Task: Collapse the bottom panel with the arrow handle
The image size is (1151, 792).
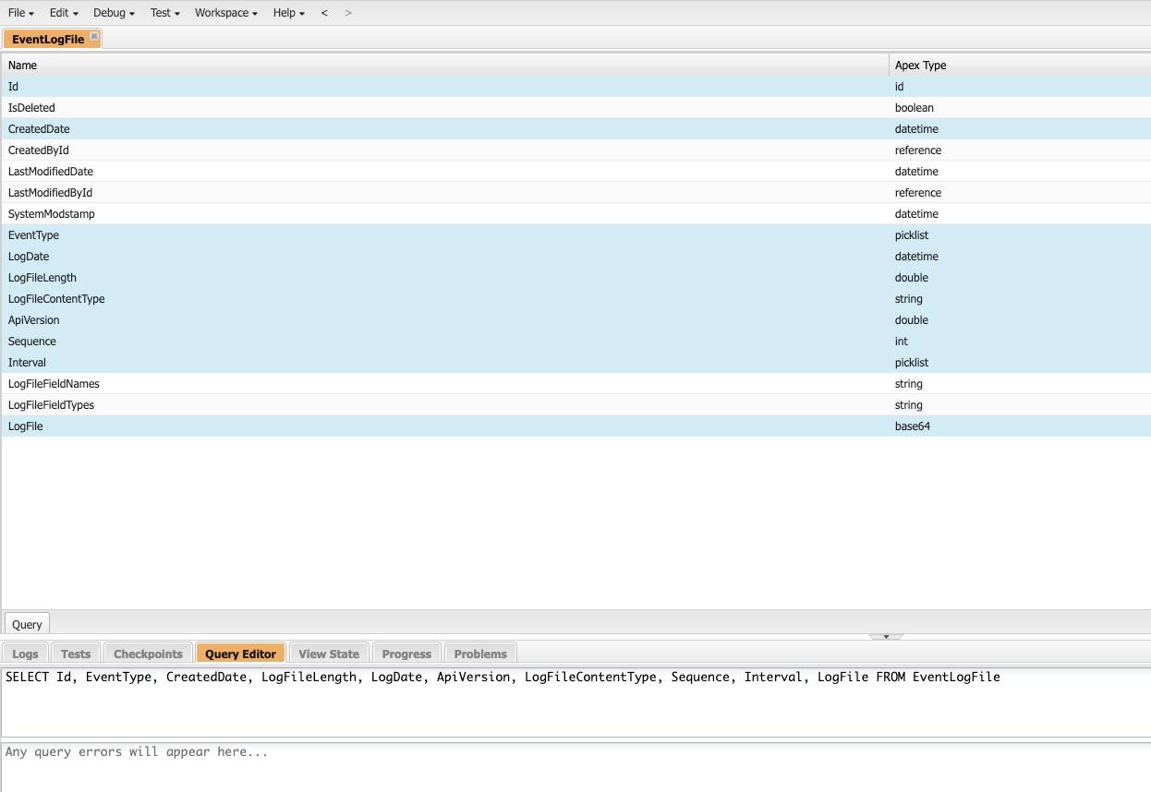Action: point(886,636)
